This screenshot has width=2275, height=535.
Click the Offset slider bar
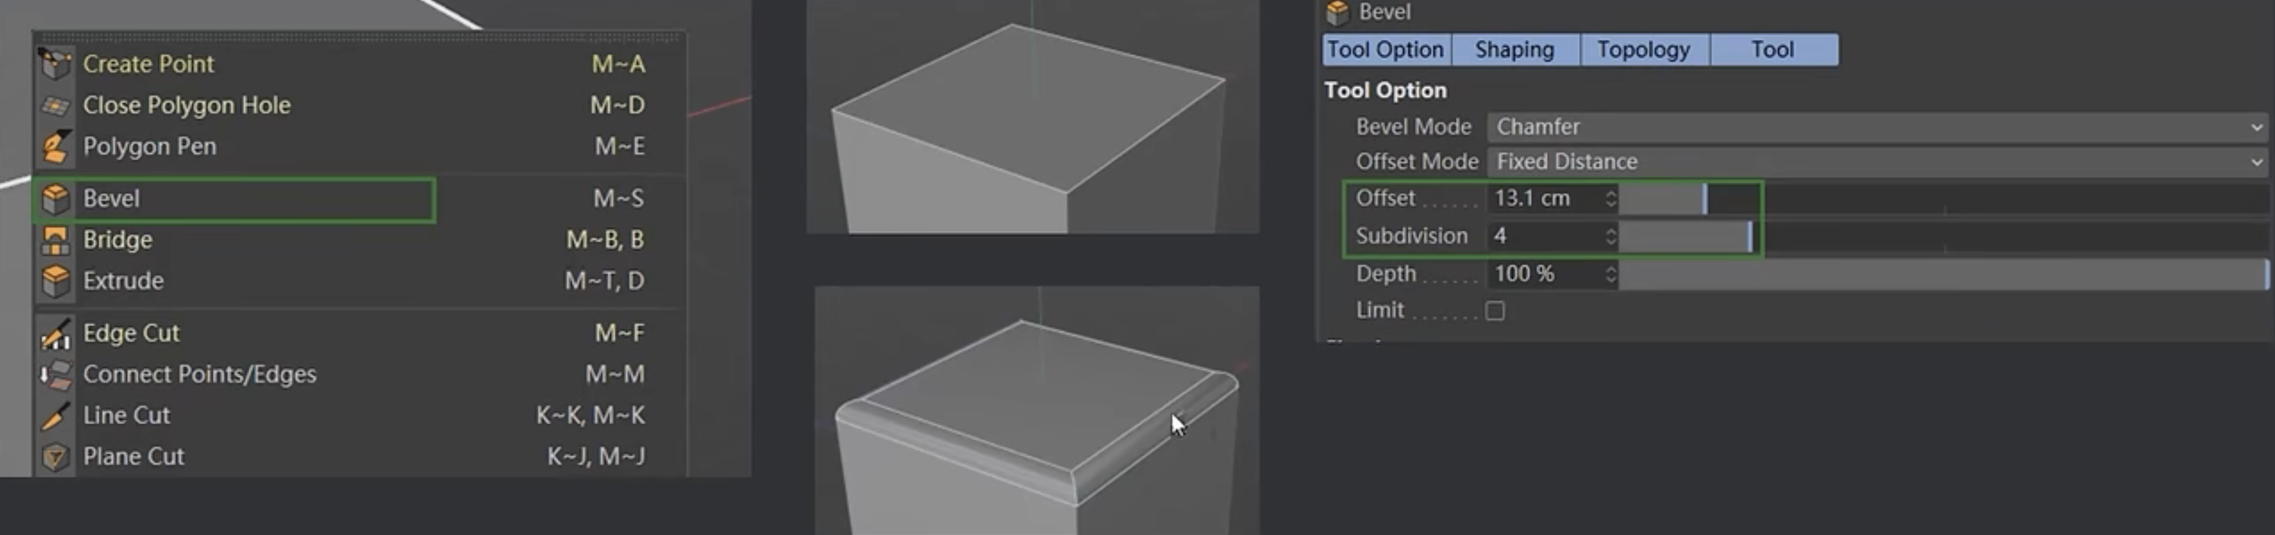point(1944,198)
